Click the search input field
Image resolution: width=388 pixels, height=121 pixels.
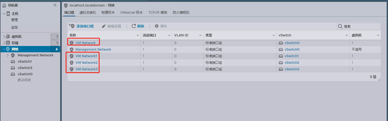(x=361, y=27)
